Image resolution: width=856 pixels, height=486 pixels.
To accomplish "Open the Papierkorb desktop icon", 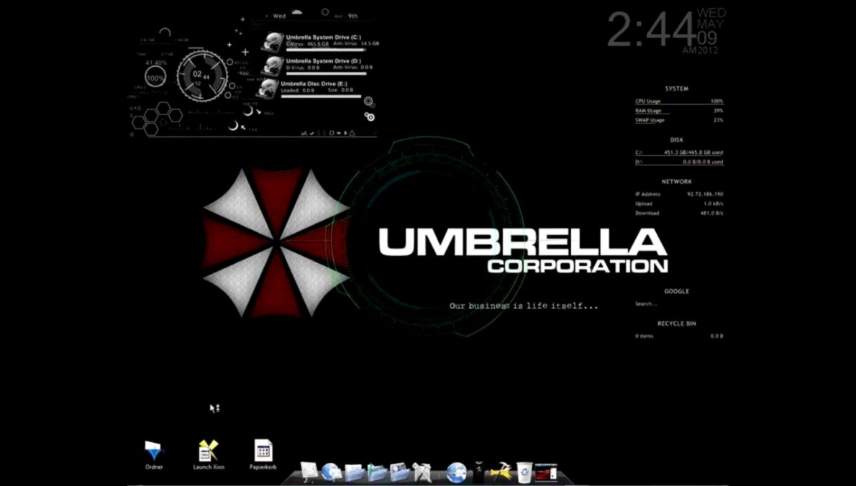I will coord(263,449).
